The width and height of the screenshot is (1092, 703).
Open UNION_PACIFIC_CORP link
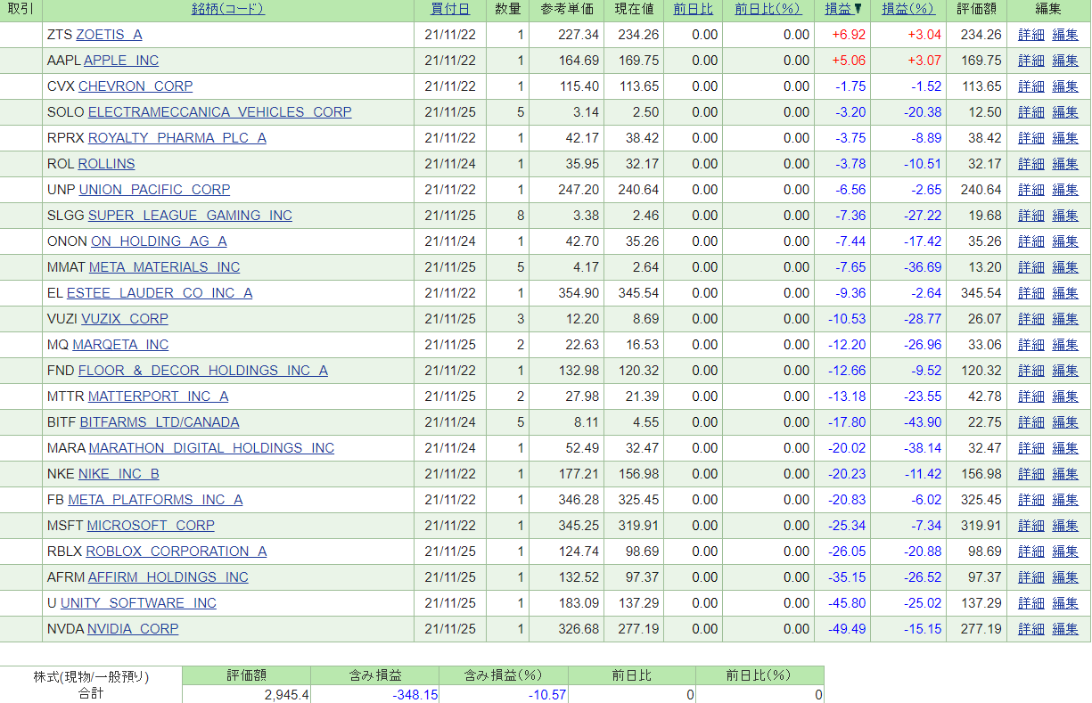coord(154,190)
